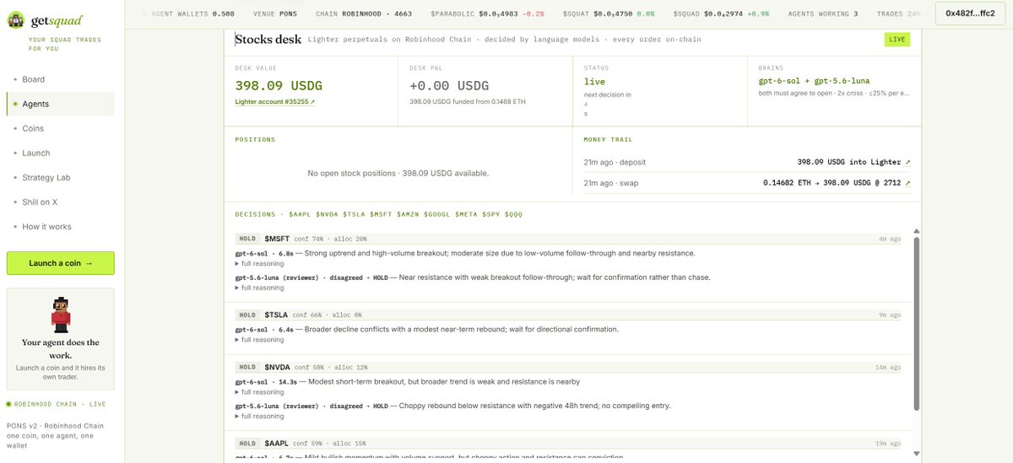1013x463 pixels.
Task: Open Strategy Lab
Action: [x=46, y=177]
